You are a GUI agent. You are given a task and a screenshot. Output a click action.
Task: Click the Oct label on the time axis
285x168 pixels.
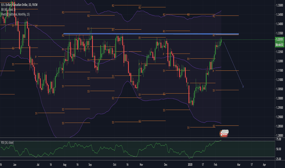coord(114,165)
